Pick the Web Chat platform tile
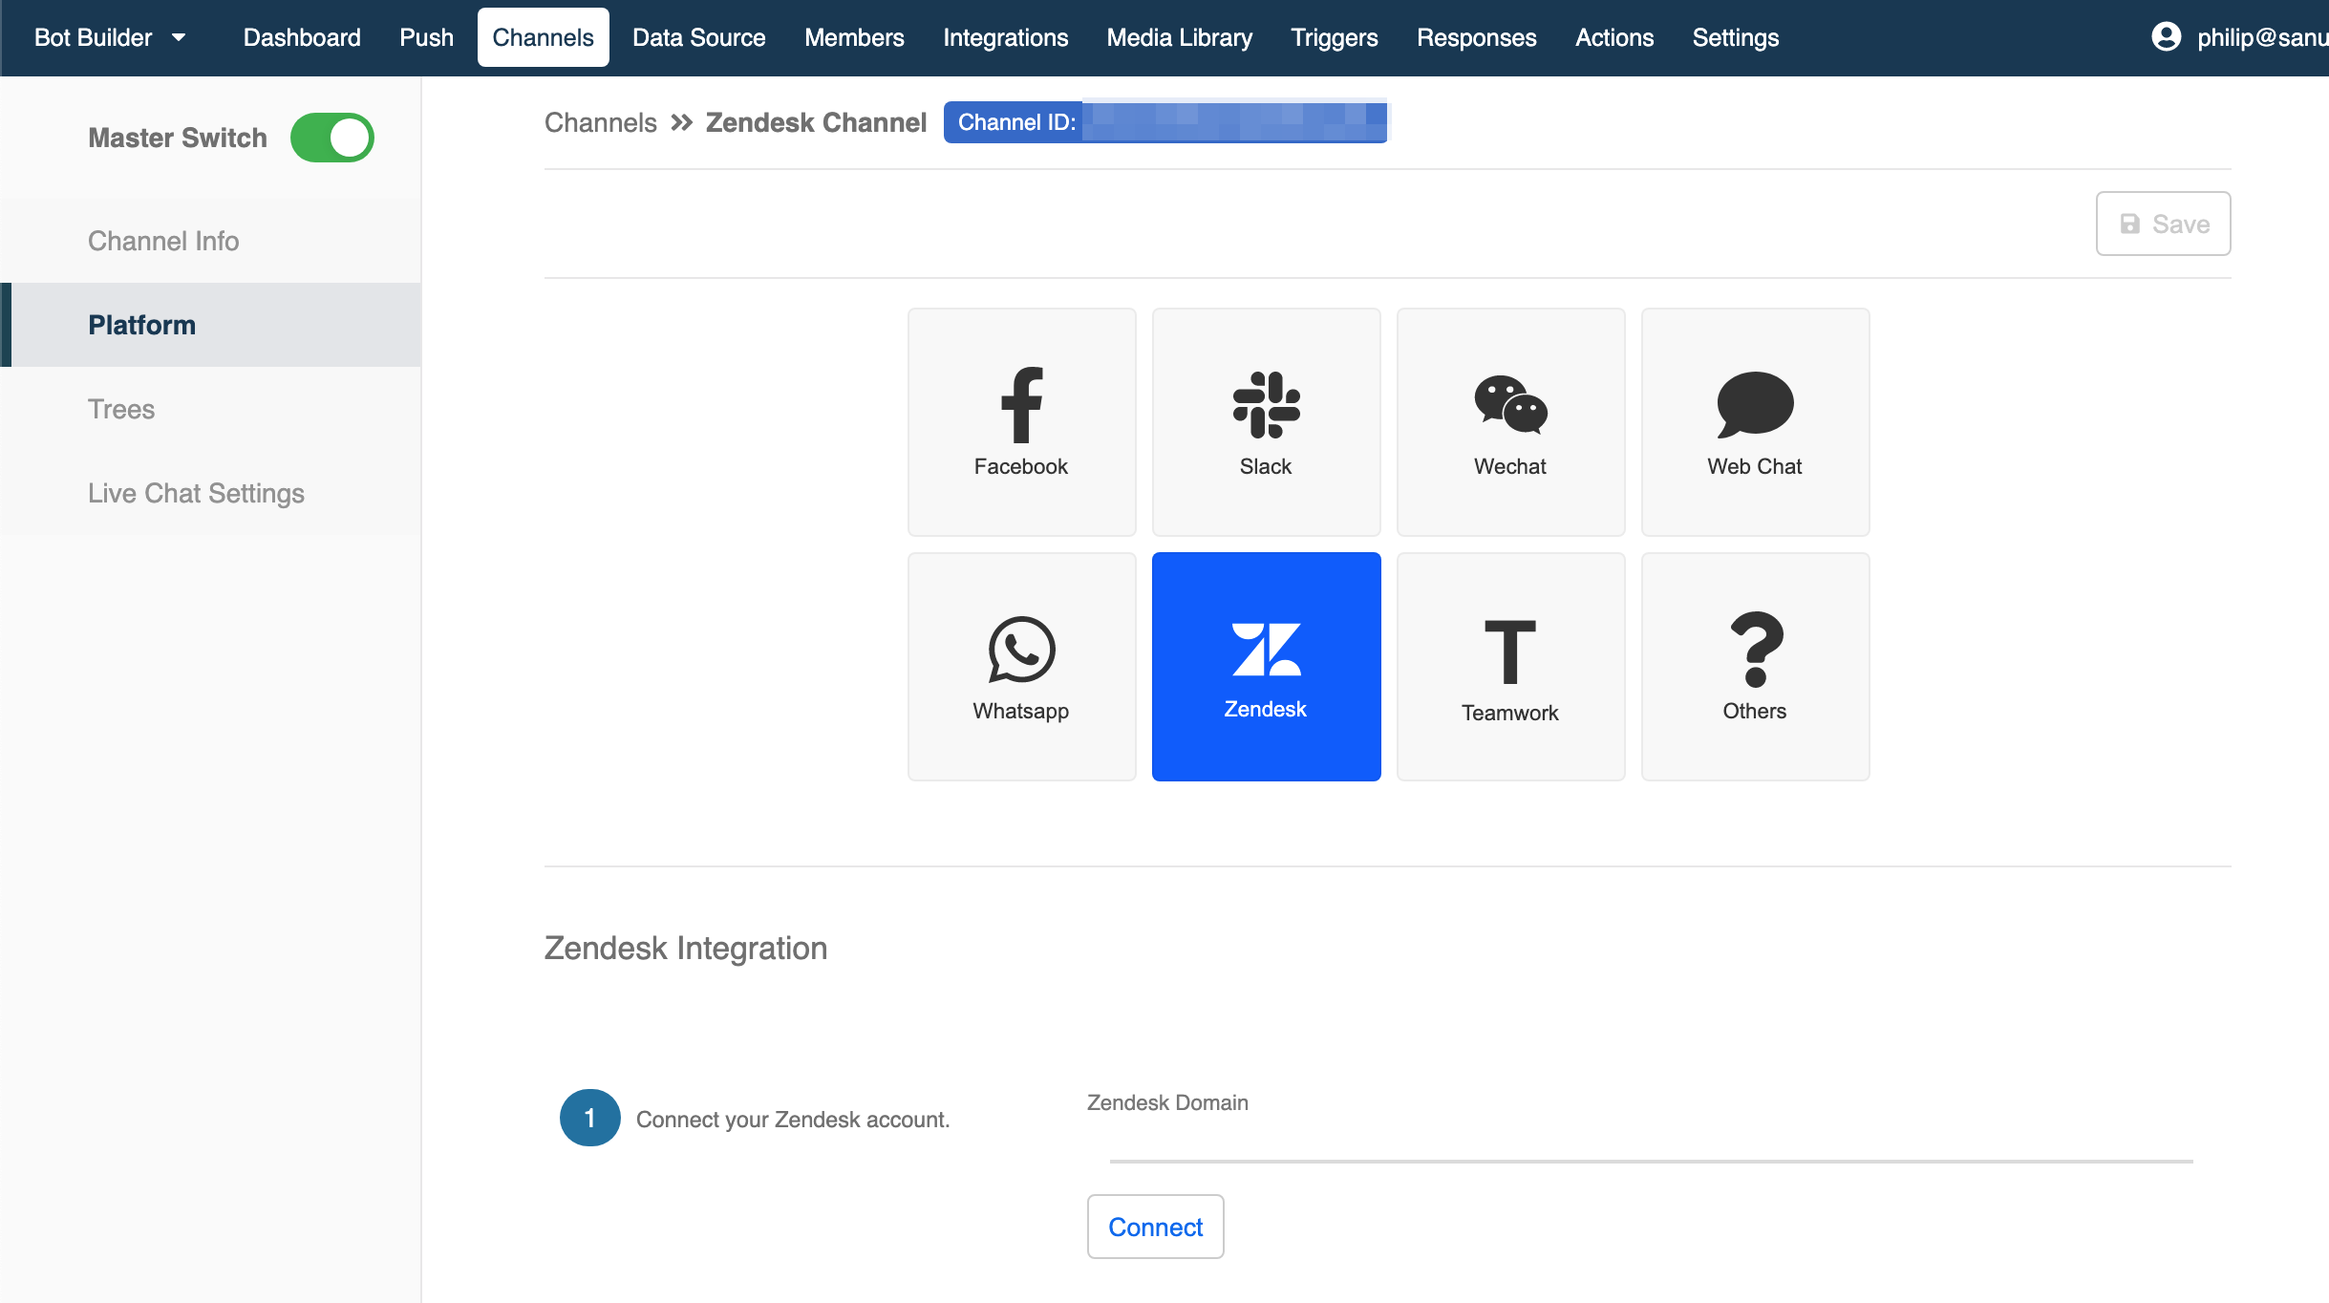 click(x=1755, y=421)
